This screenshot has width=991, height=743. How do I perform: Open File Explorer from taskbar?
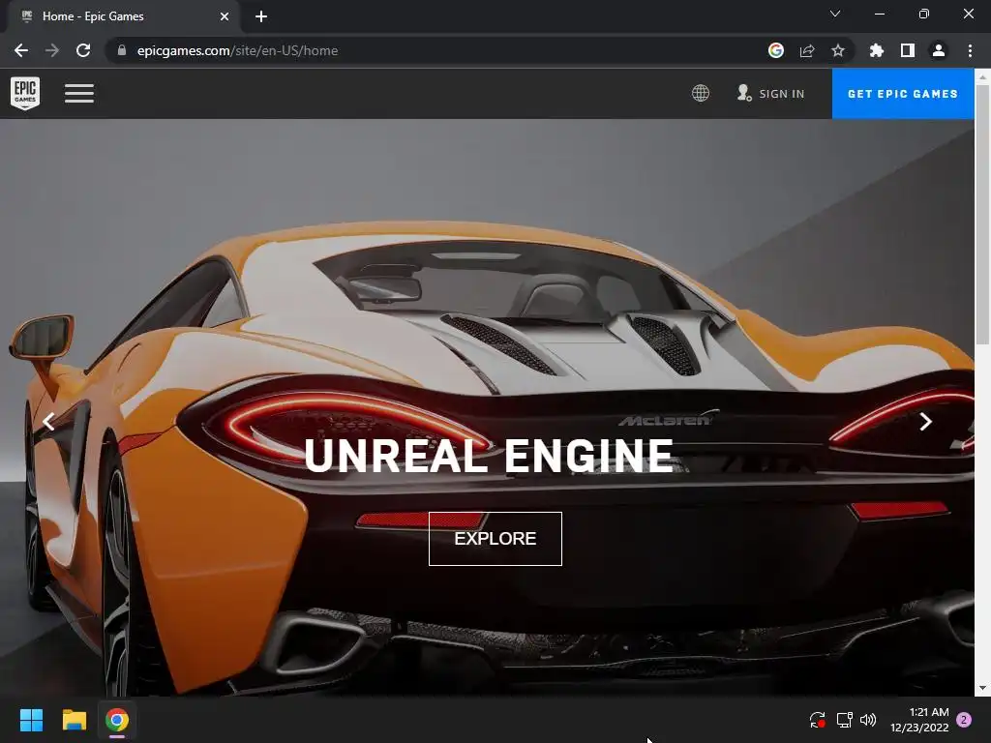pos(74,720)
